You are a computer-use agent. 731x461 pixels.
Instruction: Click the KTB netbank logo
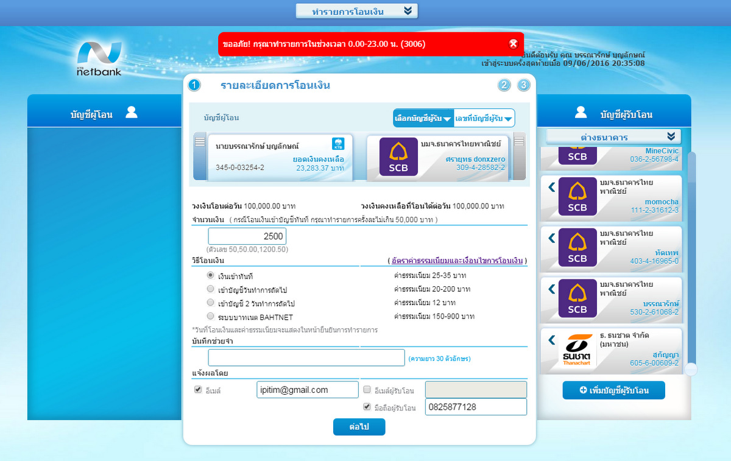point(99,59)
